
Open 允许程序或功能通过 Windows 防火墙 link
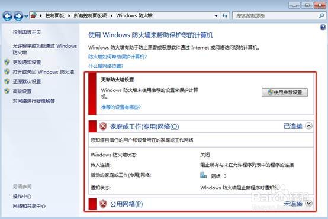click(45, 49)
